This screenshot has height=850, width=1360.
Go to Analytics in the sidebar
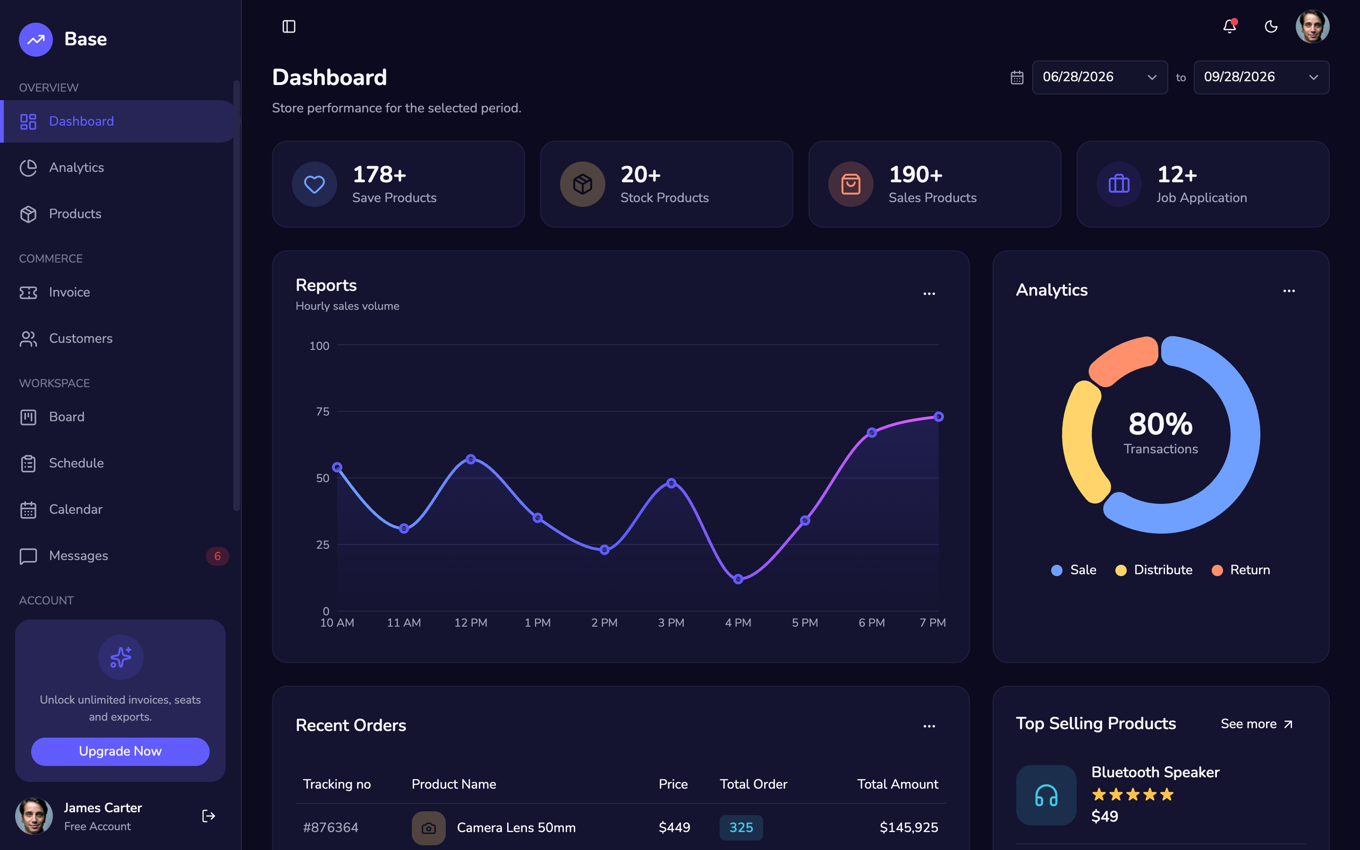(118, 168)
